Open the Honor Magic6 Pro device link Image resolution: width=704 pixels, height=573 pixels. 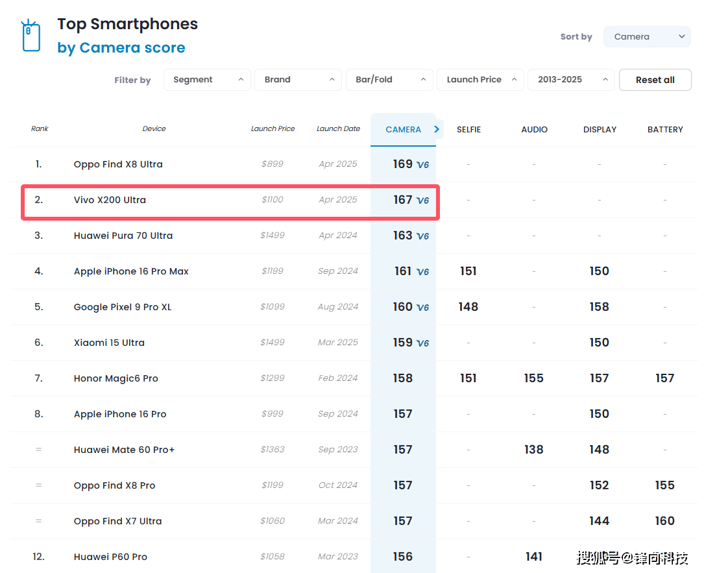(116, 378)
